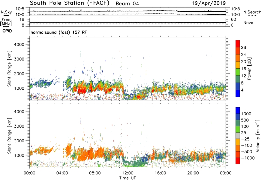The height and width of the screenshot is (180, 261).
Task: Click the blue bottom of the power colorbar
Action: [x=238, y=94]
